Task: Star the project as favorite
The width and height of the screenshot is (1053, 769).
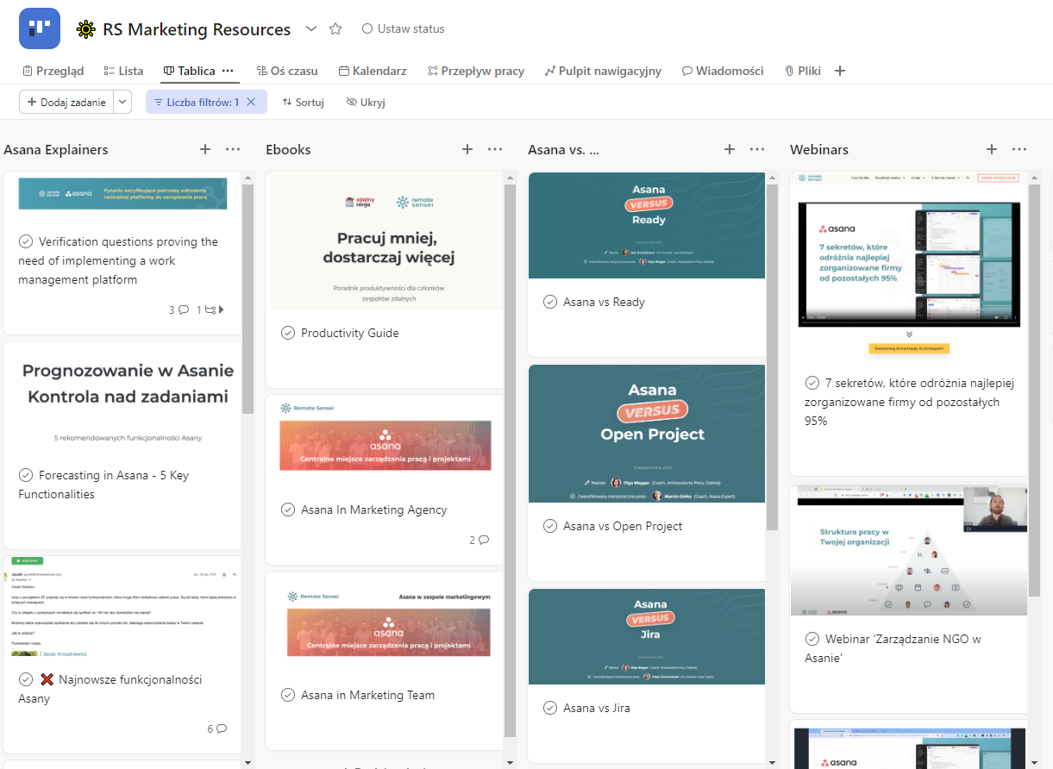Action: [x=335, y=28]
